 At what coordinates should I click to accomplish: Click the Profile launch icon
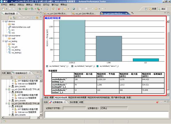(x=32, y=9)
